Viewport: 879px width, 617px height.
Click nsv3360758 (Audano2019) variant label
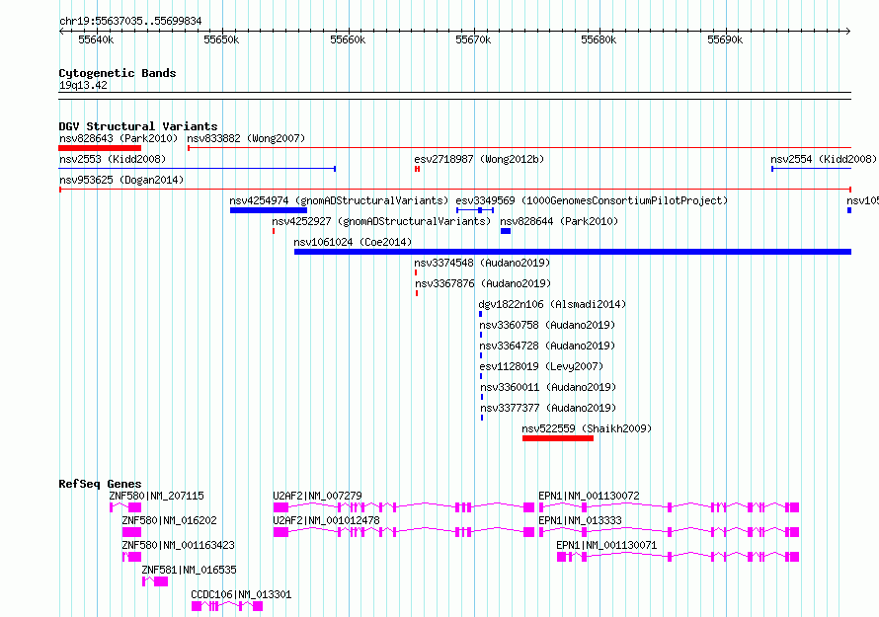click(x=547, y=325)
